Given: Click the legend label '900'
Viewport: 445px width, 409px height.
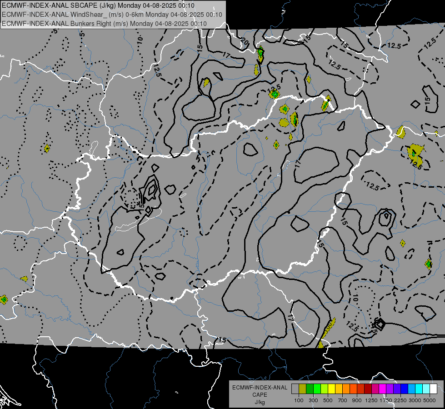Looking at the screenshot, I should click(357, 400).
